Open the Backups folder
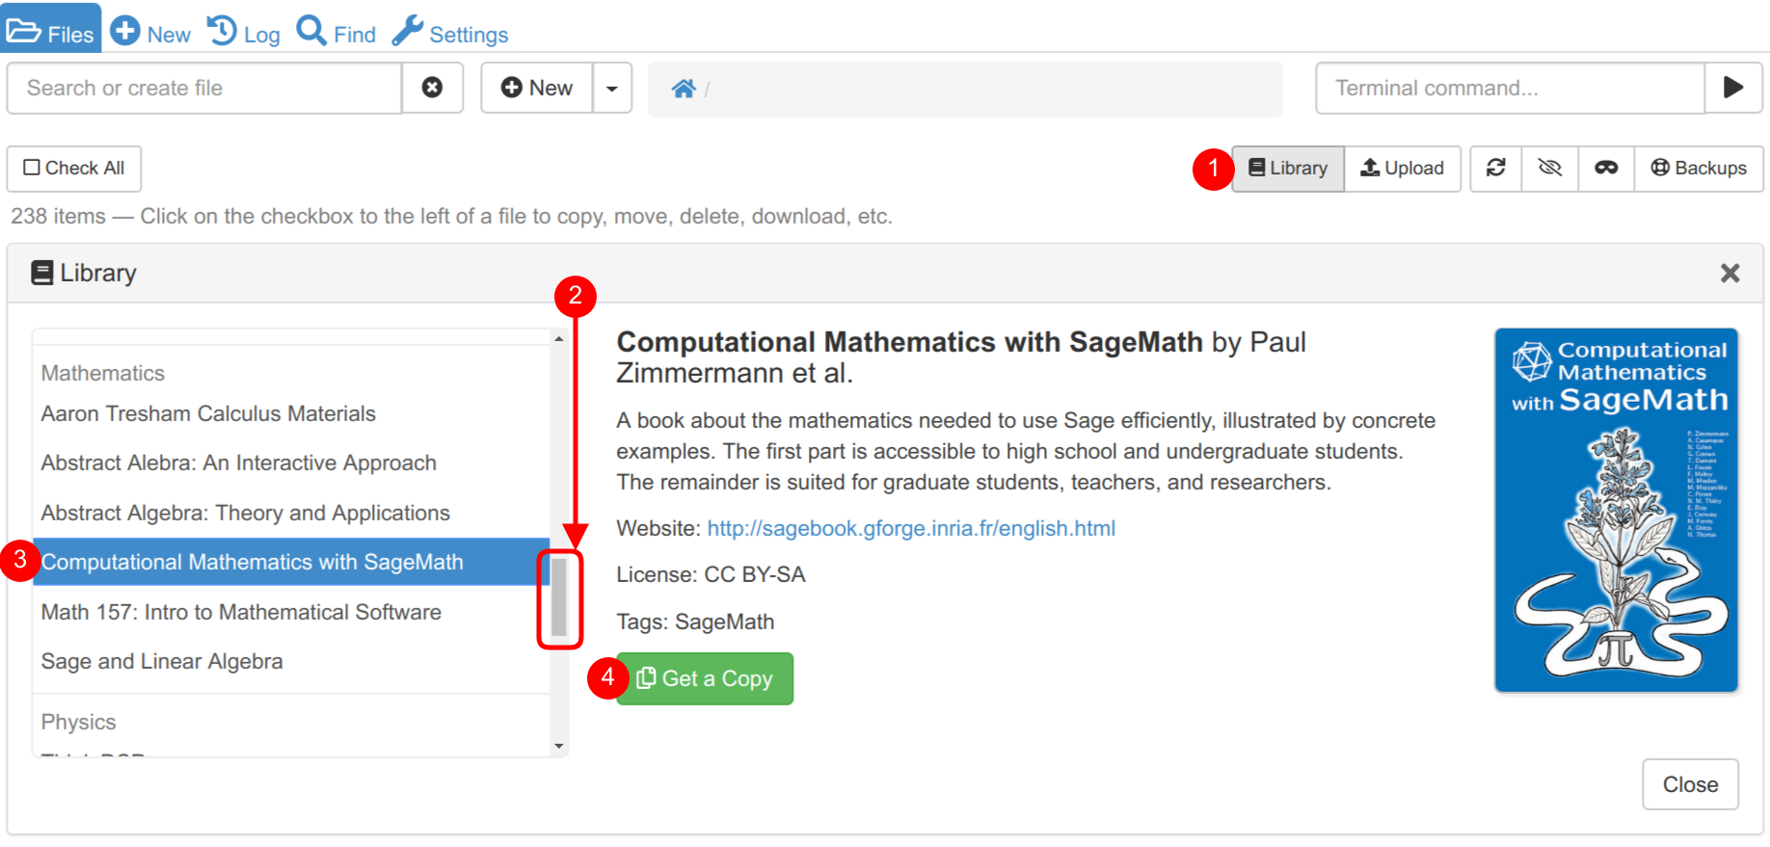This screenshot has width=1770, height=847. (x=1698, y=169)
